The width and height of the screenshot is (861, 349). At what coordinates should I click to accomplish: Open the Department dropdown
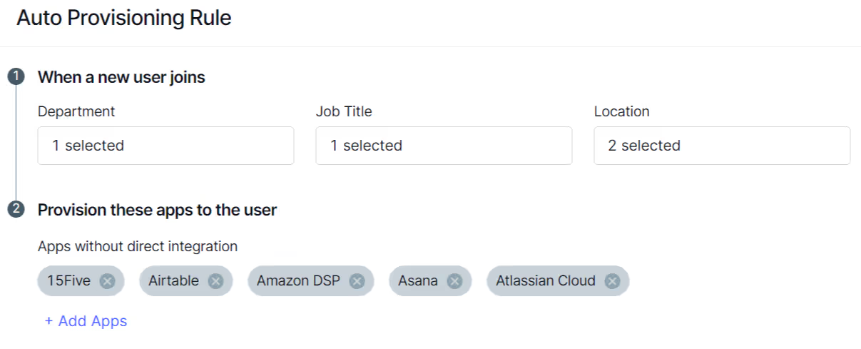coord(165,146)
